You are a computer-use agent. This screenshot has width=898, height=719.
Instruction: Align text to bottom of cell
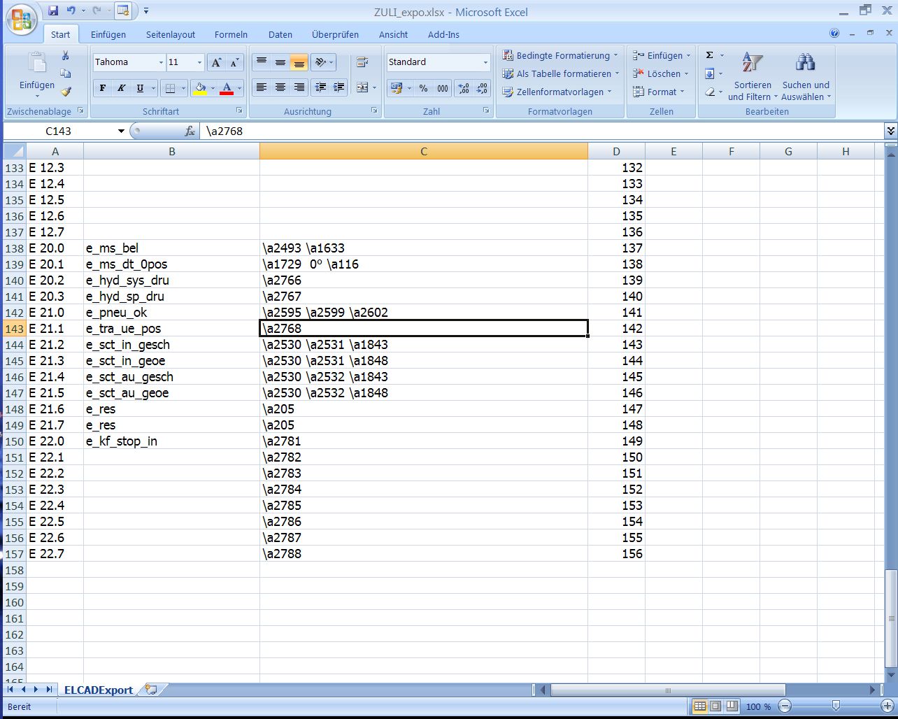point(299,62)
